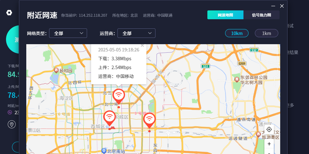309x154 pixels.
Task: Switch to the 网速地图 tab
Action: (225, 15)
